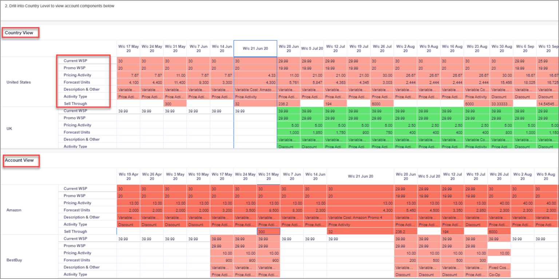This screenshot has width=559, height=279.
Task: Click Amazon Pricing Activity row label
Action: [x=78, y=203]
